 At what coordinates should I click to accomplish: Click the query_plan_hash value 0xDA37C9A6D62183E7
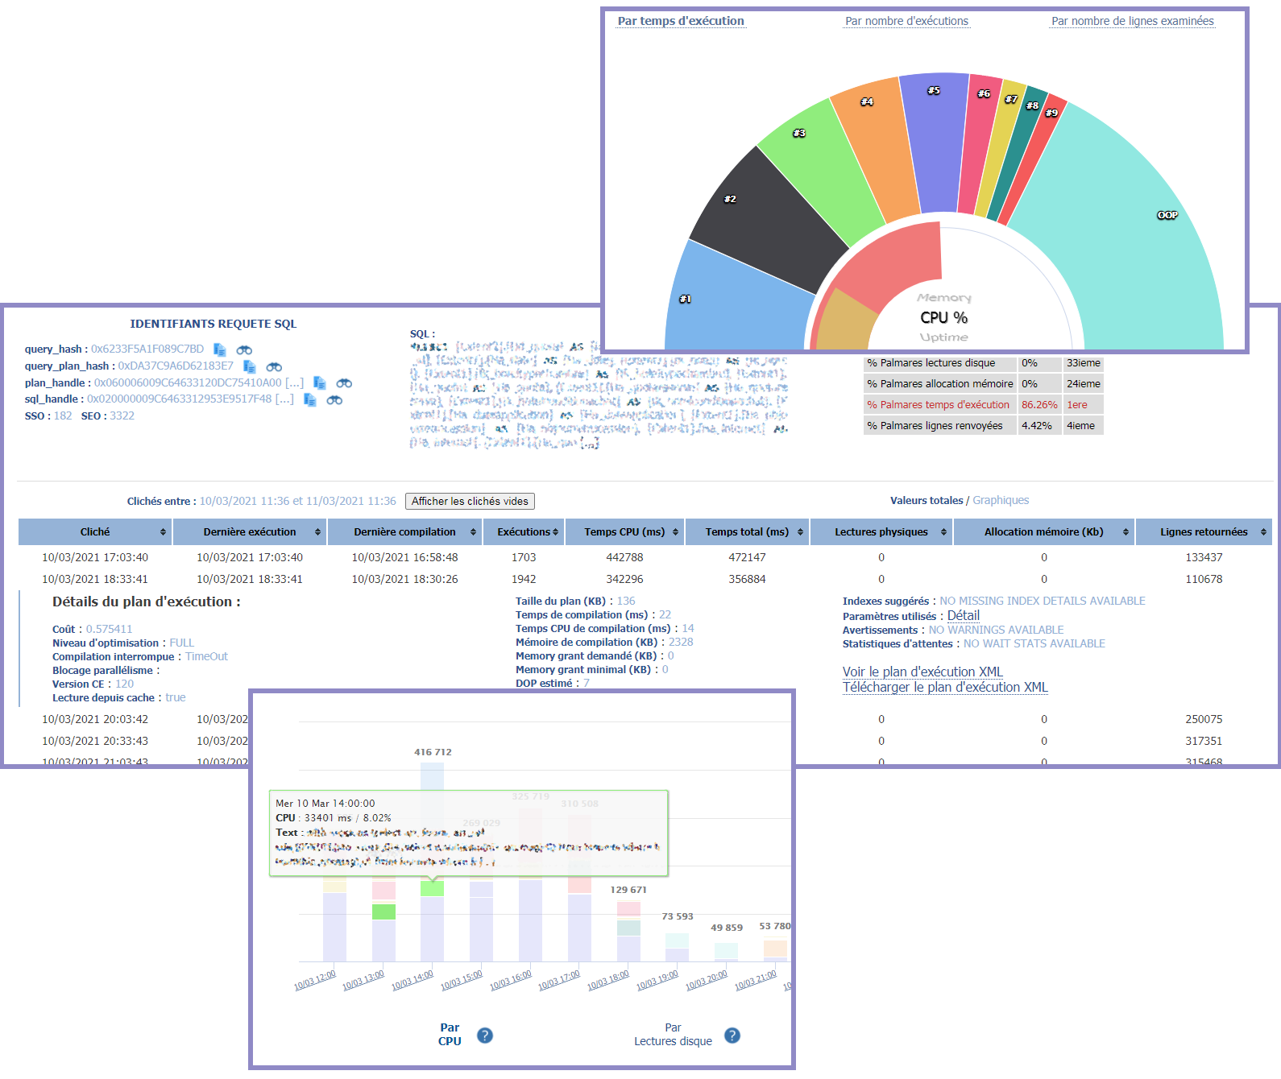pos(176,366)
